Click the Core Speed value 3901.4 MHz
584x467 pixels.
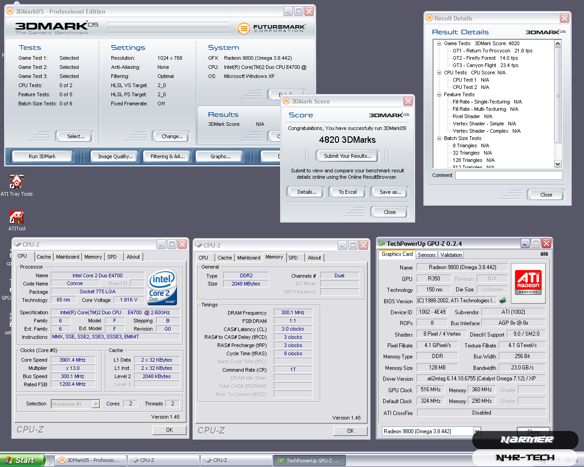click(73, 360)
